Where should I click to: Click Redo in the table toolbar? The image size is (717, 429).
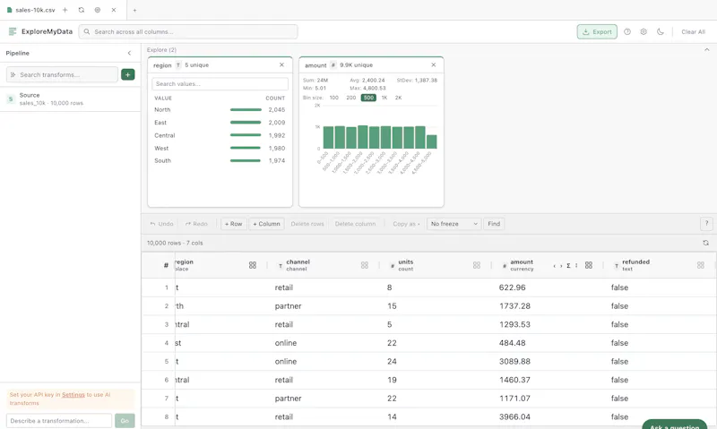pyautogui.click(x=196, y=224)
